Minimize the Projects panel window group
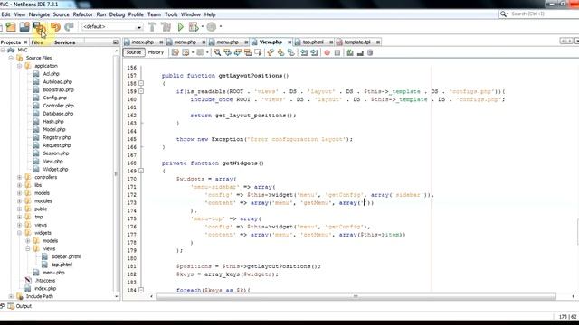579x325 pixels. point(116,42)
